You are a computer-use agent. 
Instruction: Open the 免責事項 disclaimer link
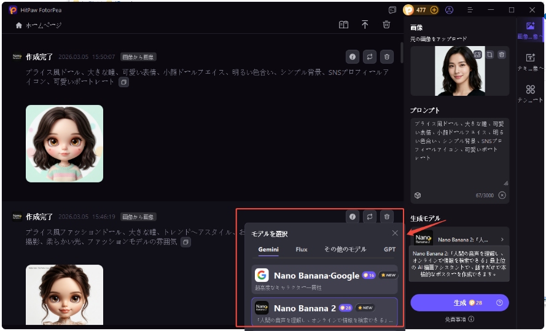(456, 319)
